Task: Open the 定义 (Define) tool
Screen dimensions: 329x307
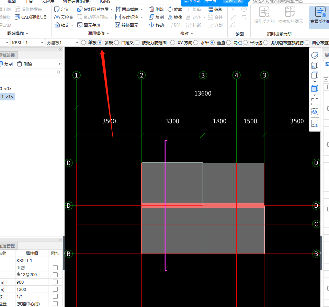Action: (x=61, y=9)
